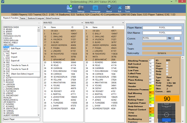Screen dimensions: 187x123
Task: Select Z. IBRAHIMOVIĆ in Team B list
Action: tap(105, 60)
